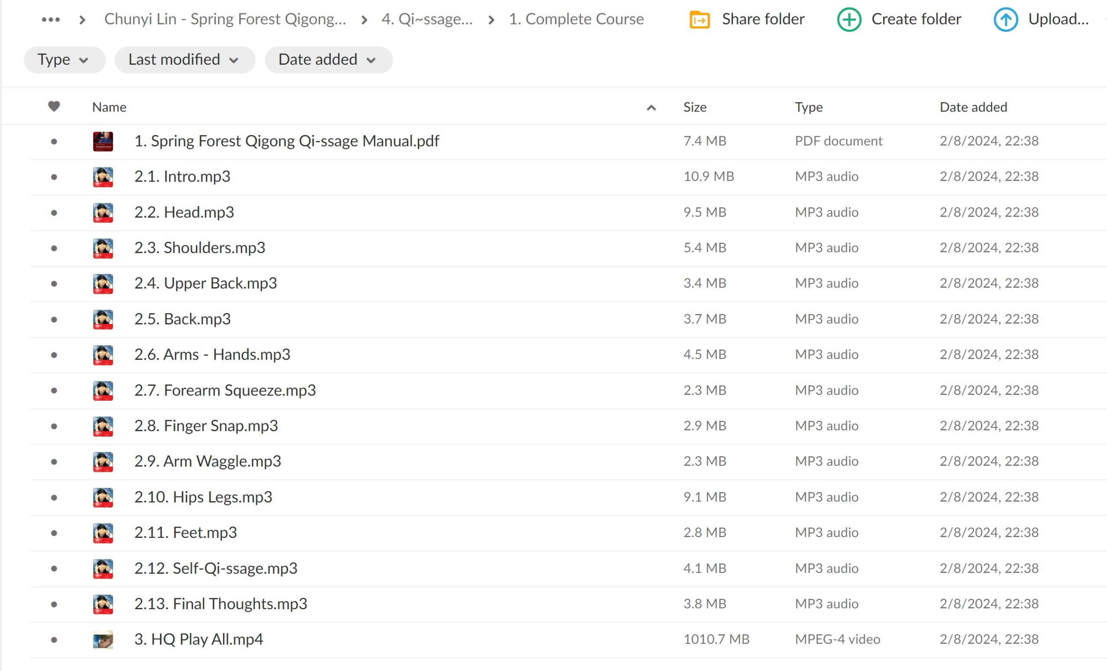Toggle favorite dot for 3. HQ Play All.mp4
1107x671 pixels.
tap(54, 640)
